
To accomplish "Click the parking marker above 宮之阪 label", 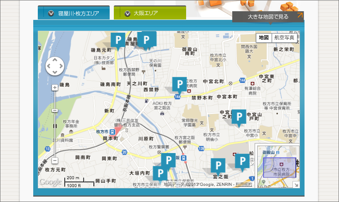I will click(218, 166).
